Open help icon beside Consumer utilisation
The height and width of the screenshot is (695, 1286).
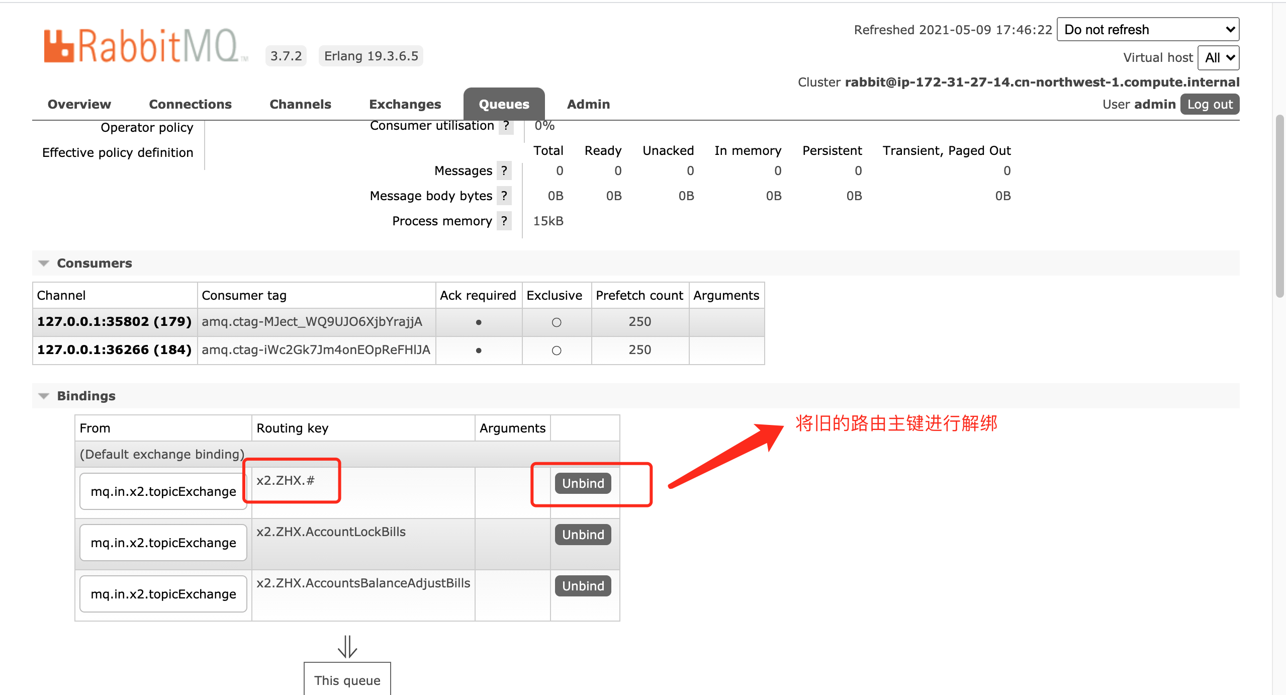pos(506,126)
